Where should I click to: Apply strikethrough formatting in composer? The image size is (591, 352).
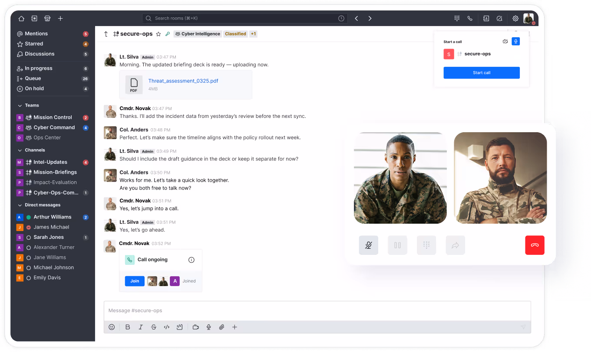coord(154,327)
